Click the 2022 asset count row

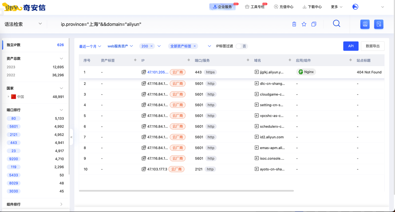point(35,75)
